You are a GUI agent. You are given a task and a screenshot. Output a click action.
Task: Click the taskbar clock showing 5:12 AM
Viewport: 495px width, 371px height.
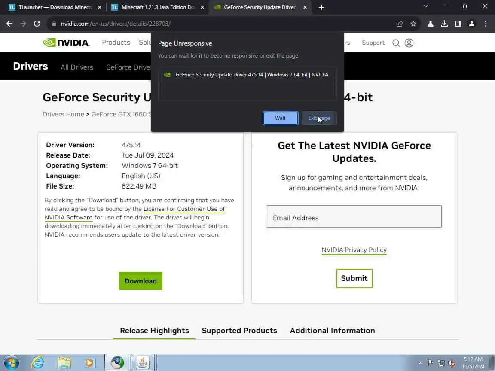(473, 363)
